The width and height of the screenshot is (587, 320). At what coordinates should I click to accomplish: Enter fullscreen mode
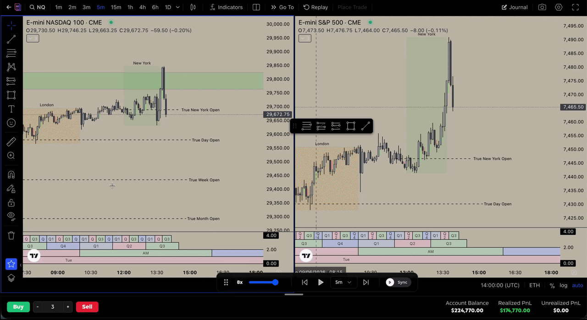pyautogui.click(x=575, y=7)
